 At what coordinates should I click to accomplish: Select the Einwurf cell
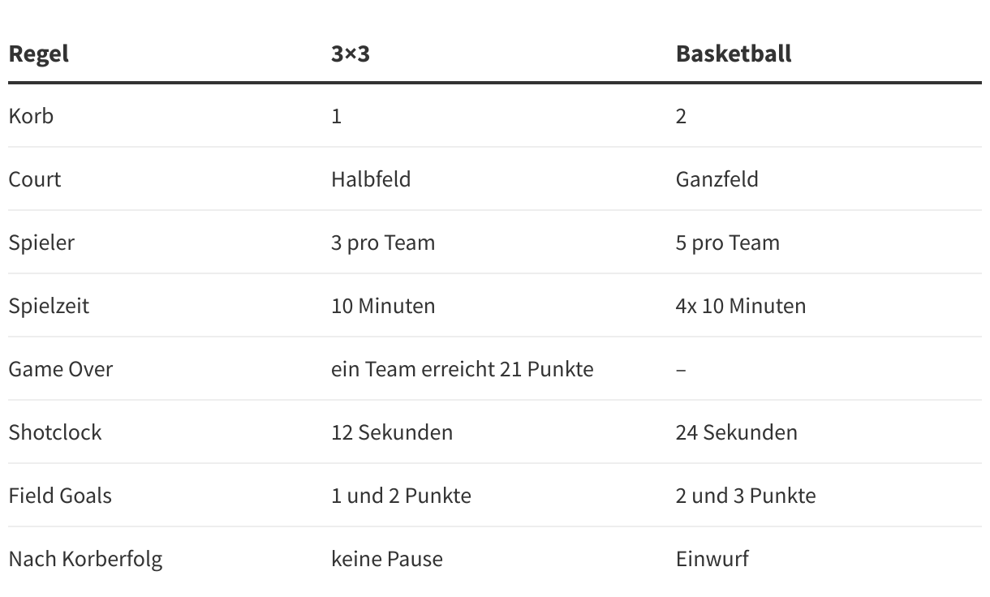tap(712, 559)
